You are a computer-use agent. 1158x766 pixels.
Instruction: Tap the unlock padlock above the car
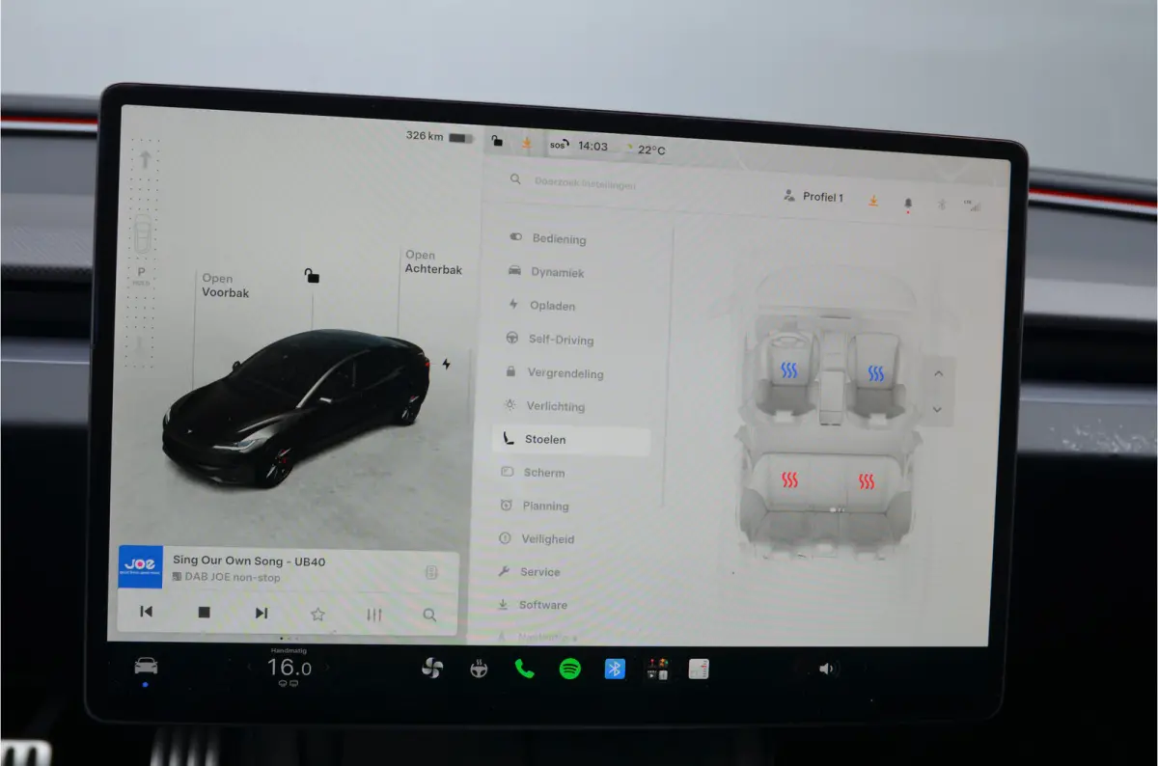click(312, 276)
